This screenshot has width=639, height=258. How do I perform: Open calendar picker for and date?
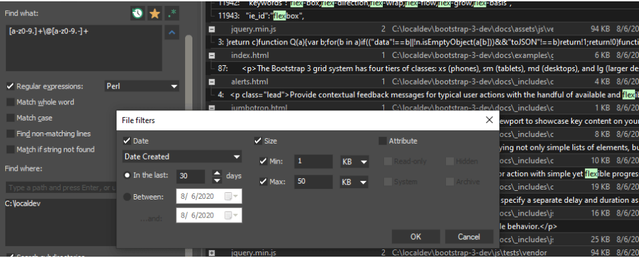pyautogui.click(x=232, y=215)
